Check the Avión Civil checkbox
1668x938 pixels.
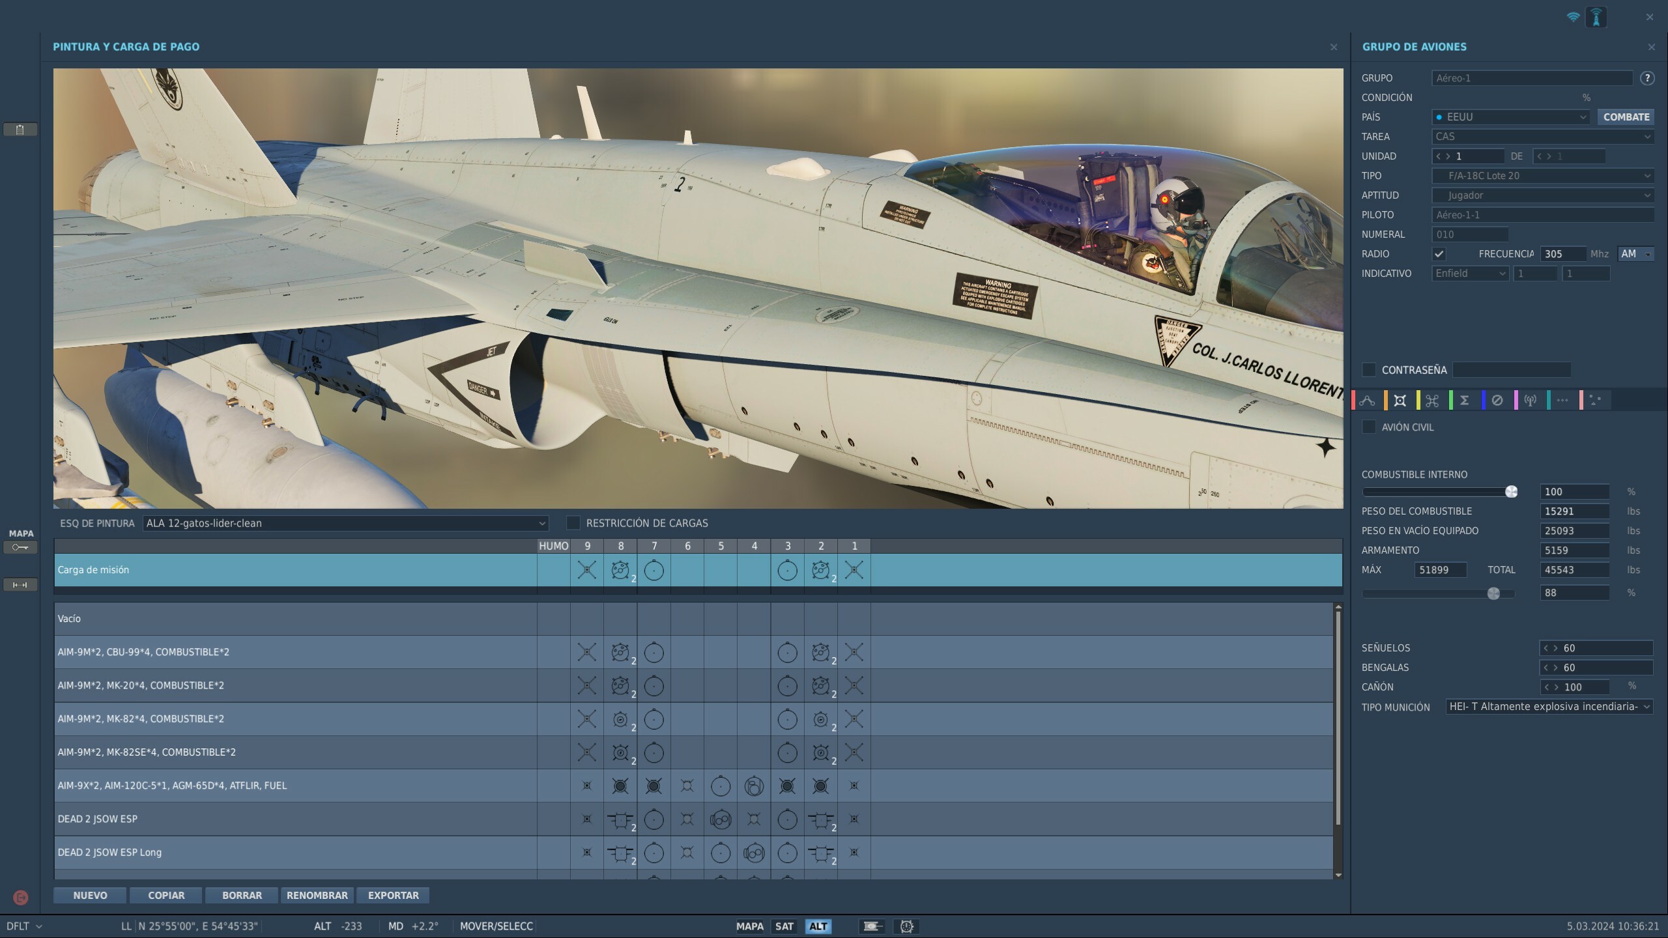[1369, 427]
